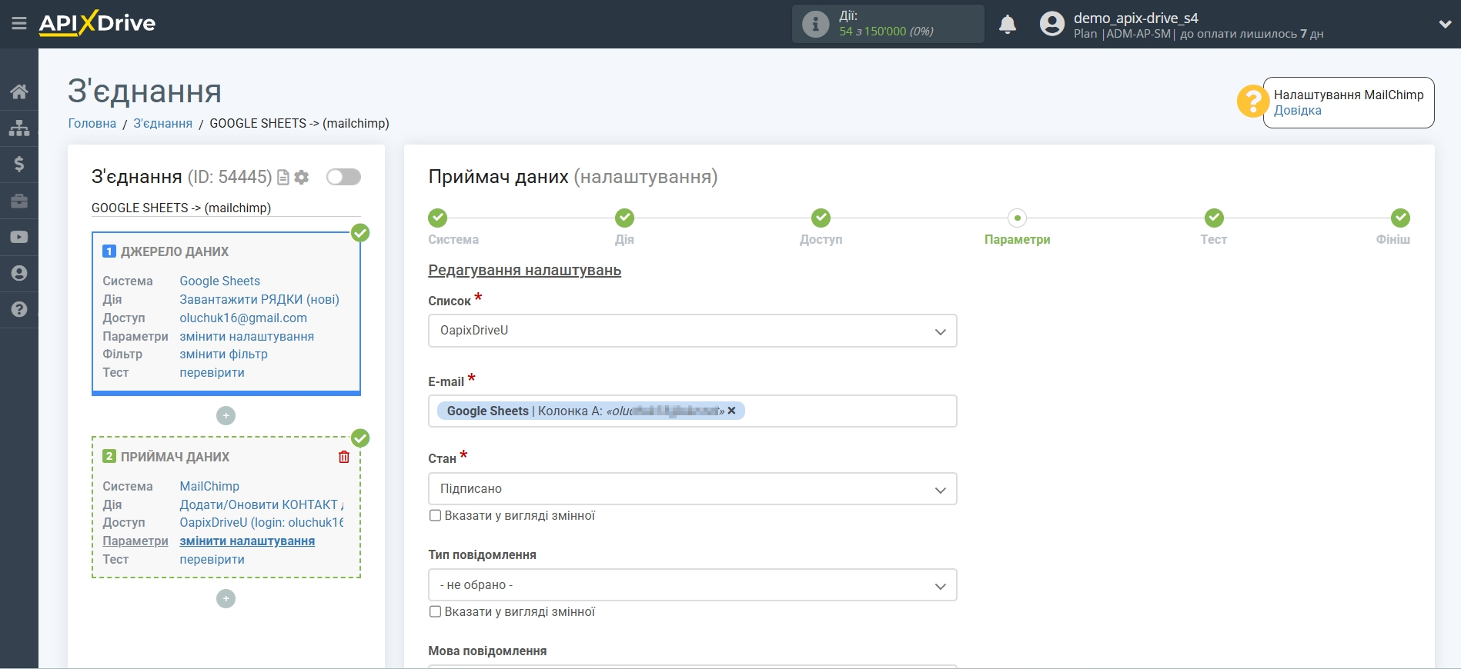Open the connections sitemap sidebar icon
Viewport: 1461px width, 669px height.
[19, 128]
